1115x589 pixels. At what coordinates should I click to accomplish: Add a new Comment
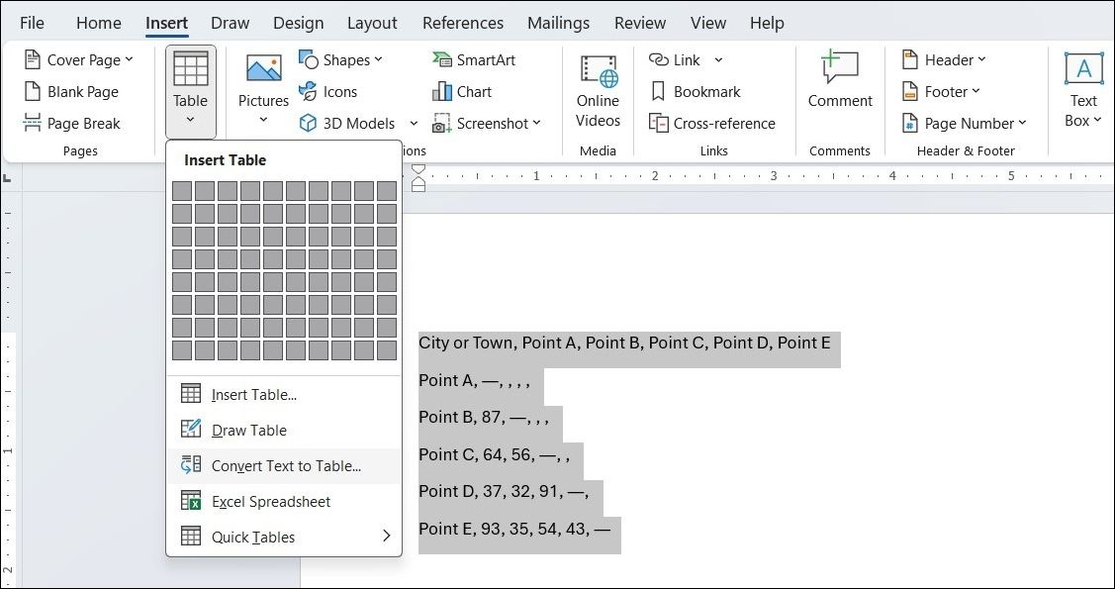[x=840, y=79]
